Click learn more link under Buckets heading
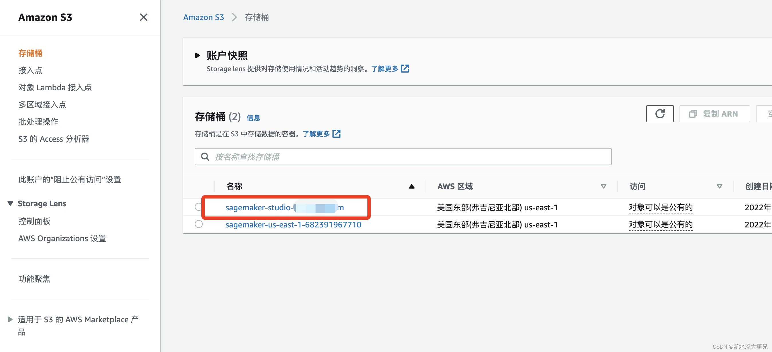 pyautogui.click(x=316, y=134)
